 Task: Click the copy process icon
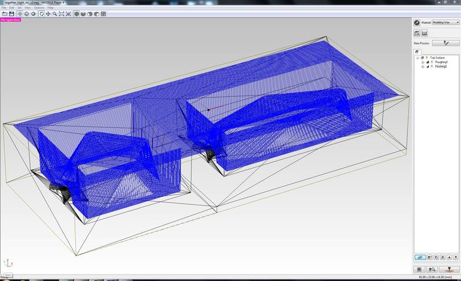point(436,257)
